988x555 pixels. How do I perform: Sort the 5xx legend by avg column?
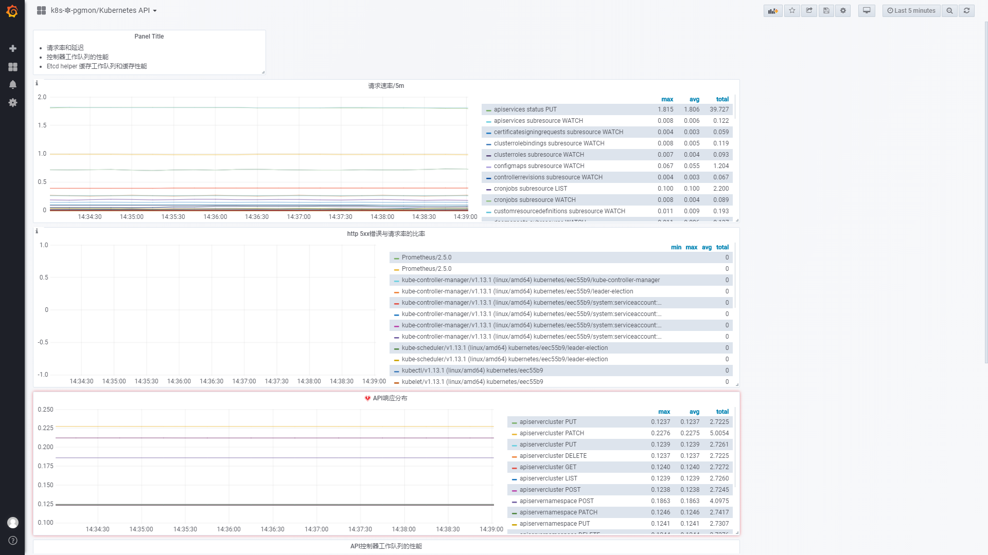[x=707, y=247]
